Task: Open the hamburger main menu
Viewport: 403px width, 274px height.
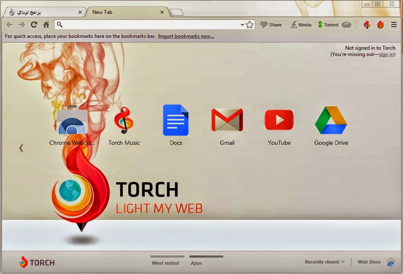Action: click(x=394, y=25)
